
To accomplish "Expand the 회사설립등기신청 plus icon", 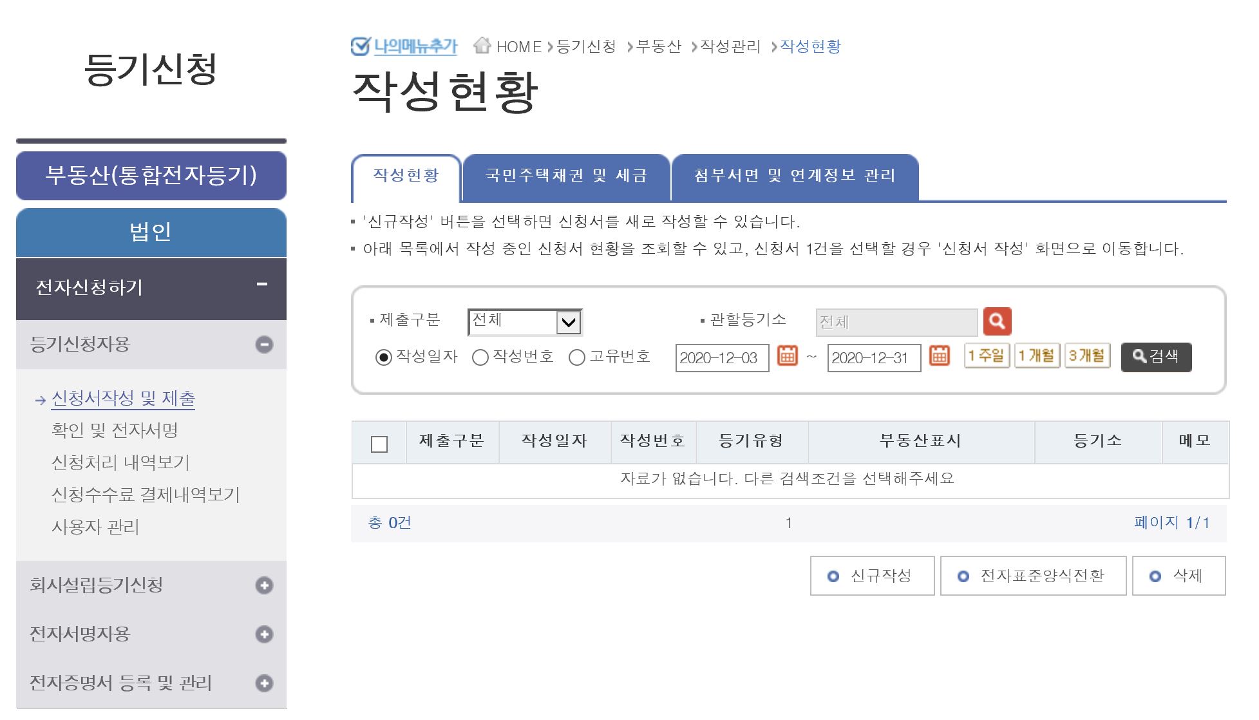I will 264,585.
